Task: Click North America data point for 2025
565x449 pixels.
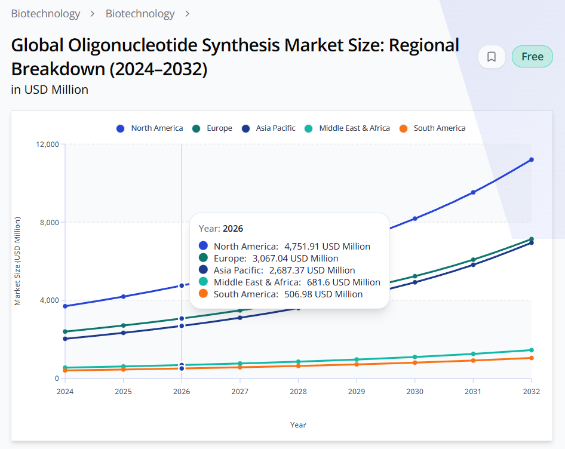Action: click(x=123, y=296)
